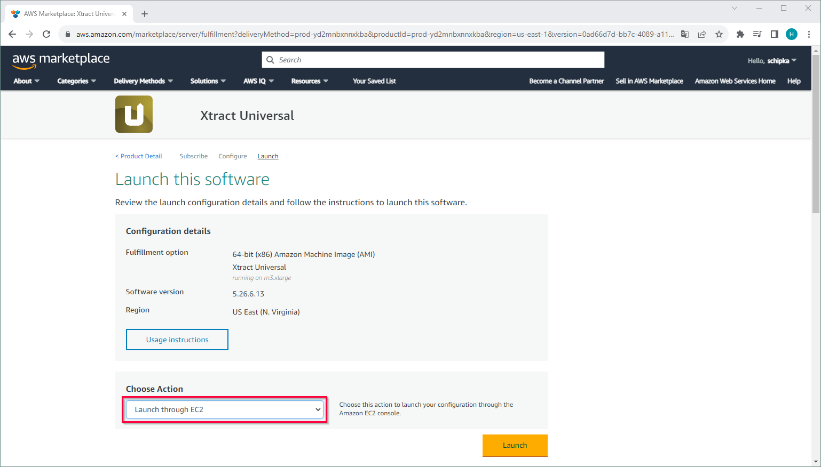Focus the Marketplace search field

click(433, 60)
